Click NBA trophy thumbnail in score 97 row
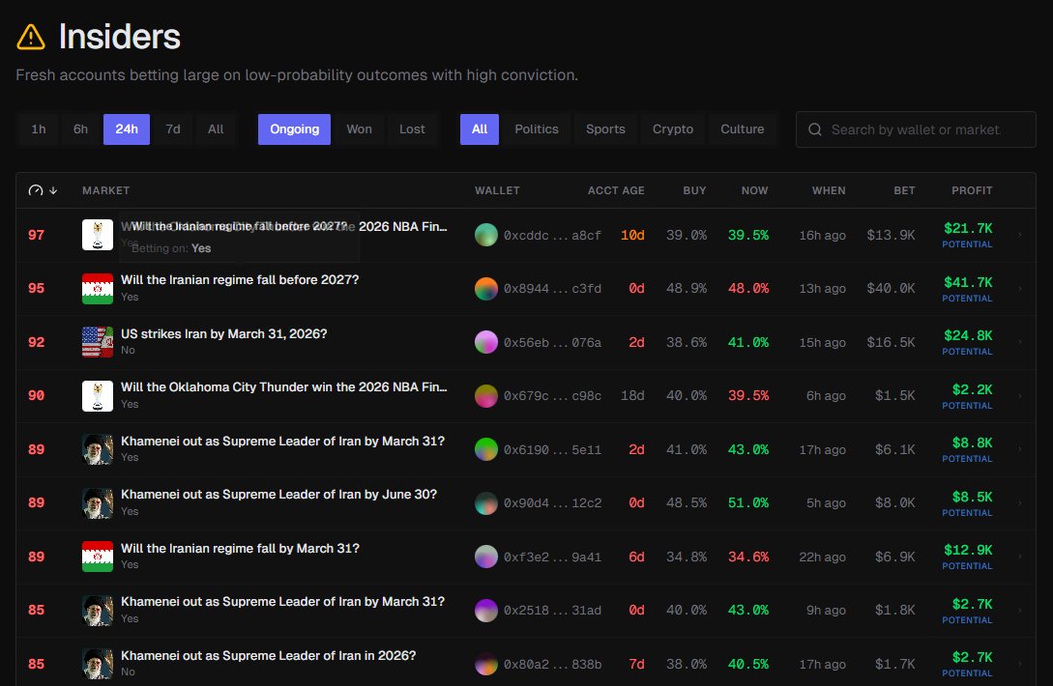Screen dimensions: 1053x686 [98, 235]
